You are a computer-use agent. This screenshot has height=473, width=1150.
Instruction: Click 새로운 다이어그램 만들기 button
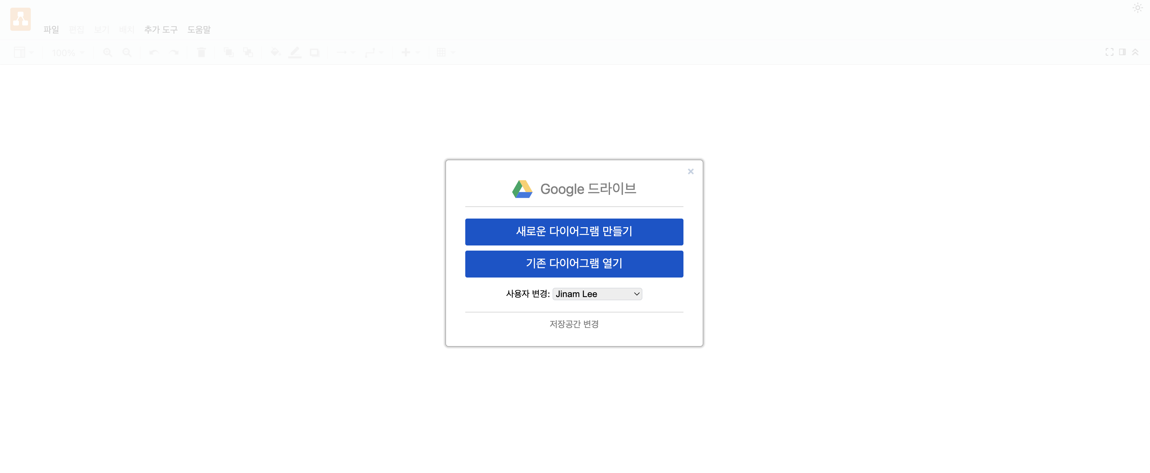coord(574,232)
